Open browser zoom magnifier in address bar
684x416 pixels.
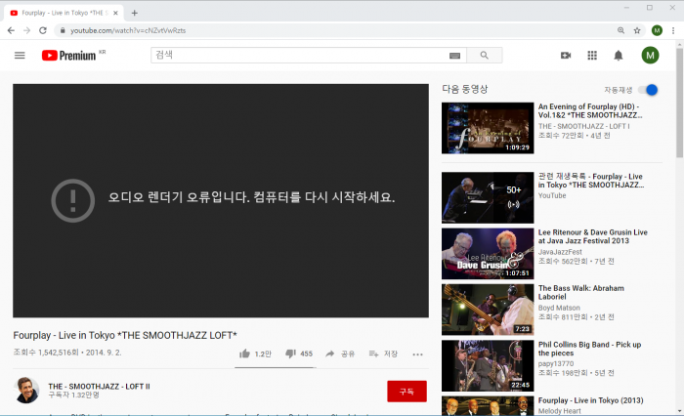pos(620,30)
